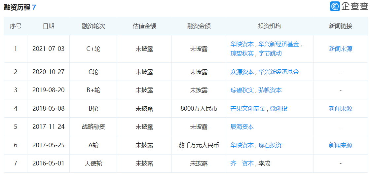Image resolution: width=371 pixels, height=177 pixels.
Task: Open 新闻来源 link for the 2021-07-03 round
Action: (x=341, y=49)
